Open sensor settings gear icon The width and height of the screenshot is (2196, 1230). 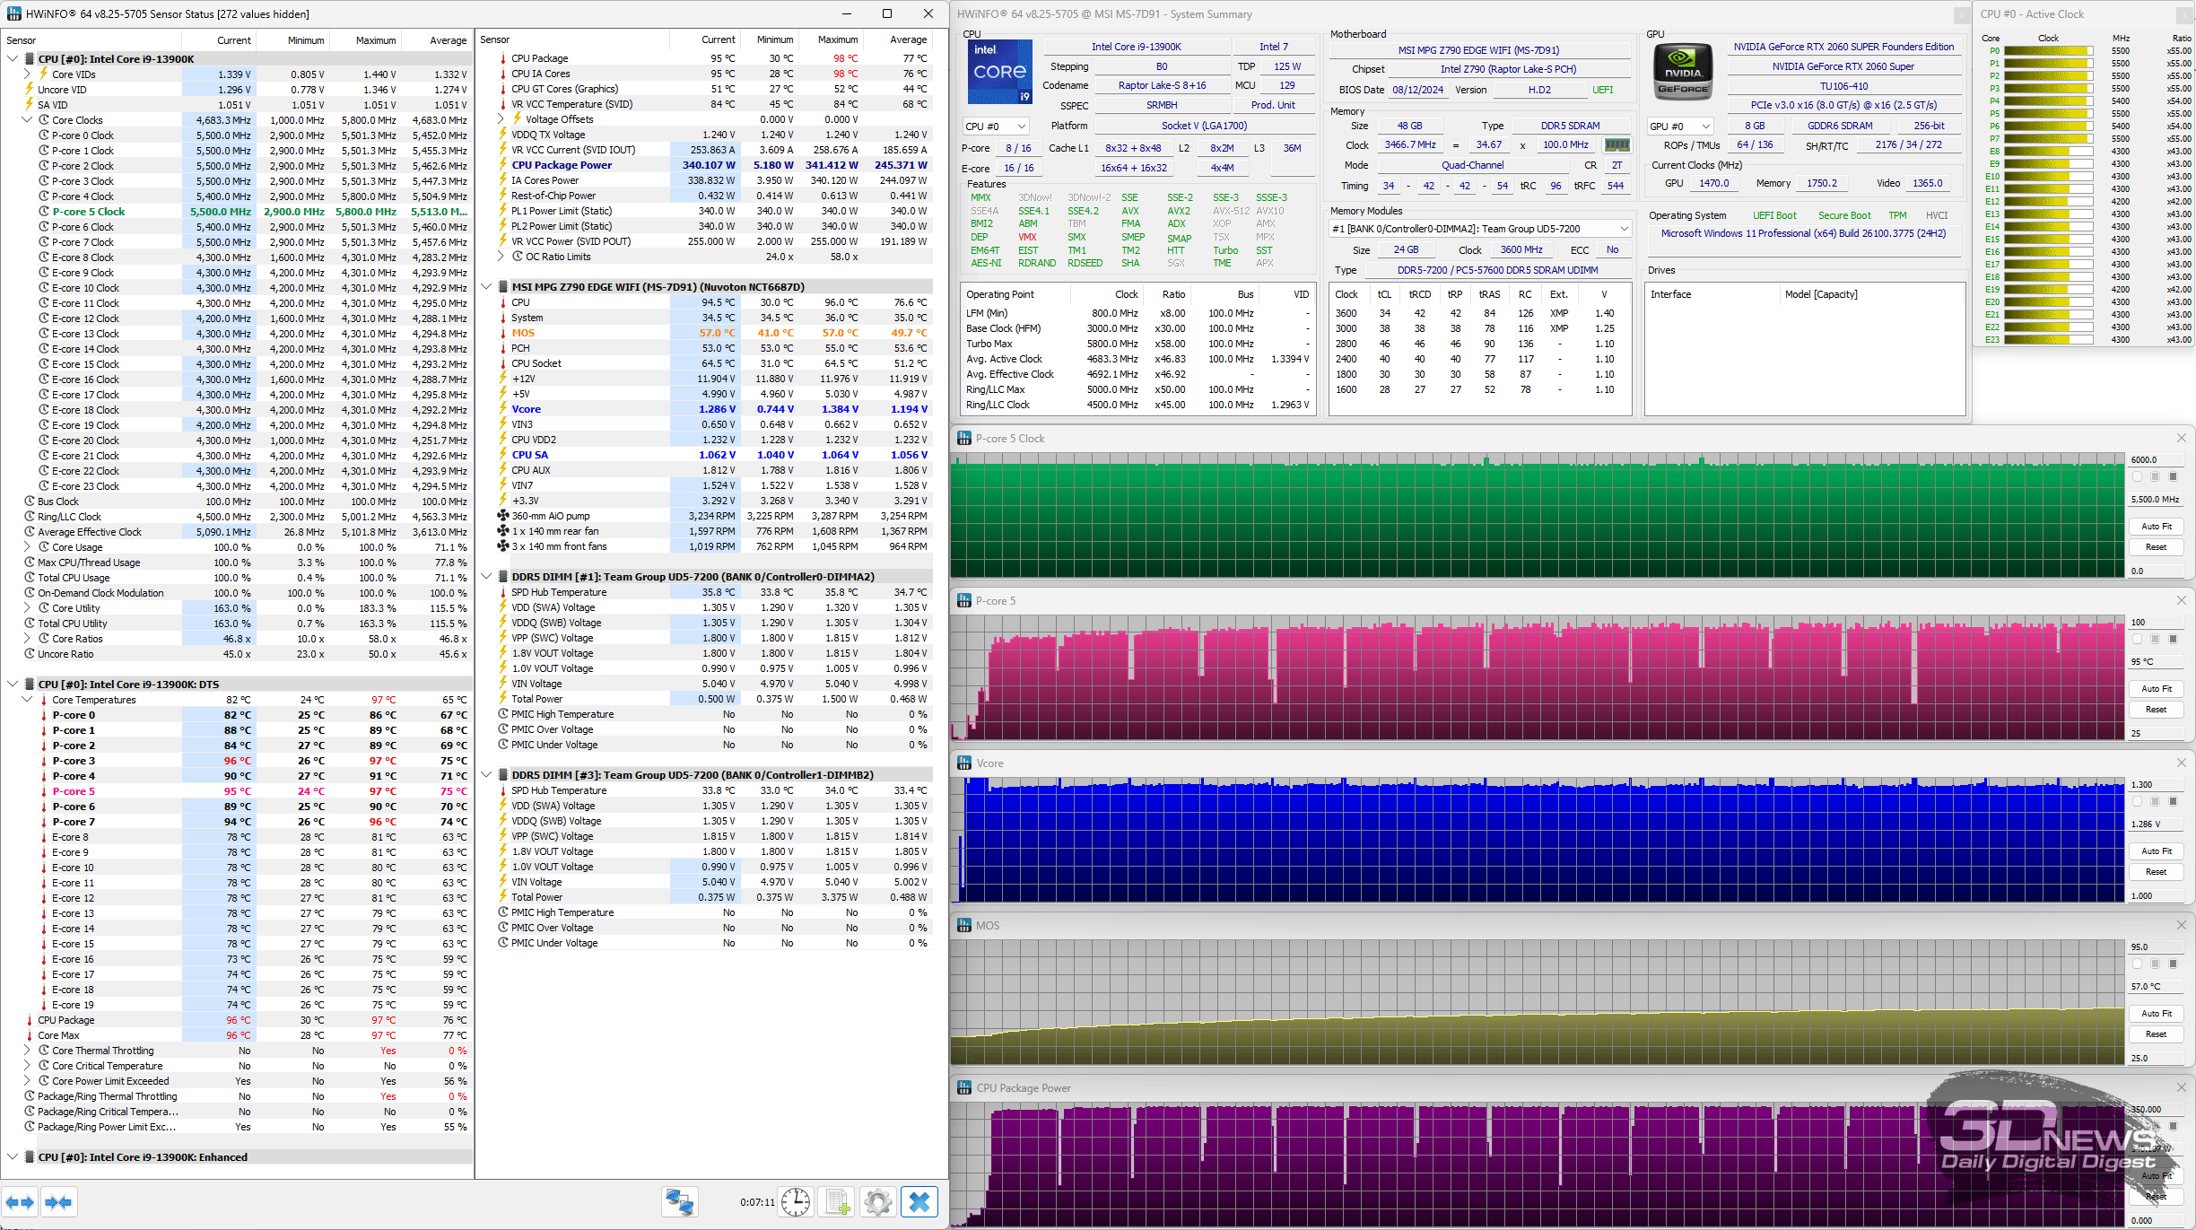878,1202
